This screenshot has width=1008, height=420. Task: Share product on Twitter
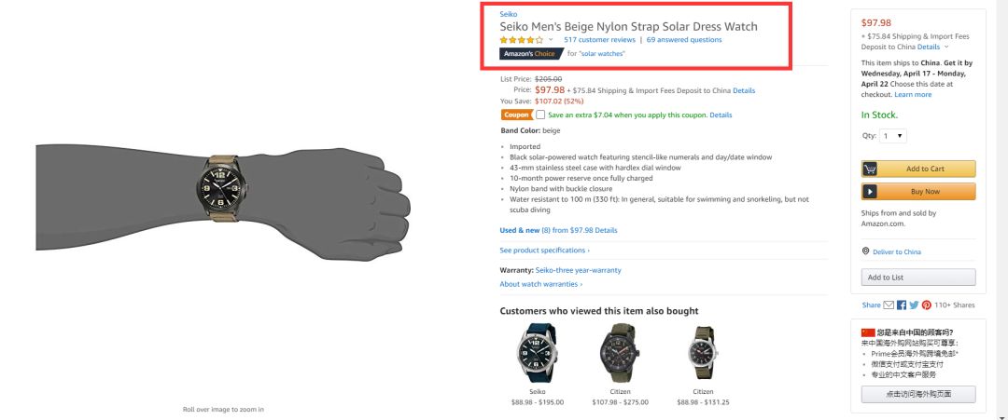point(914,305)
